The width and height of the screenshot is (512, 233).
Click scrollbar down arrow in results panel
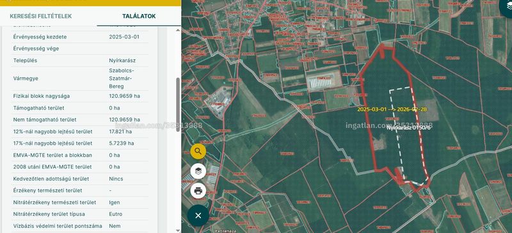(178, 230)
